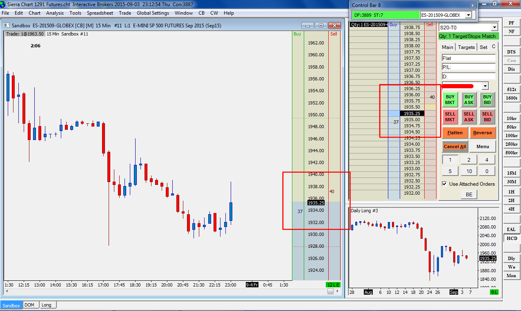
Task: Open the Global Settings menu
Action: click(x=153, y=13)
